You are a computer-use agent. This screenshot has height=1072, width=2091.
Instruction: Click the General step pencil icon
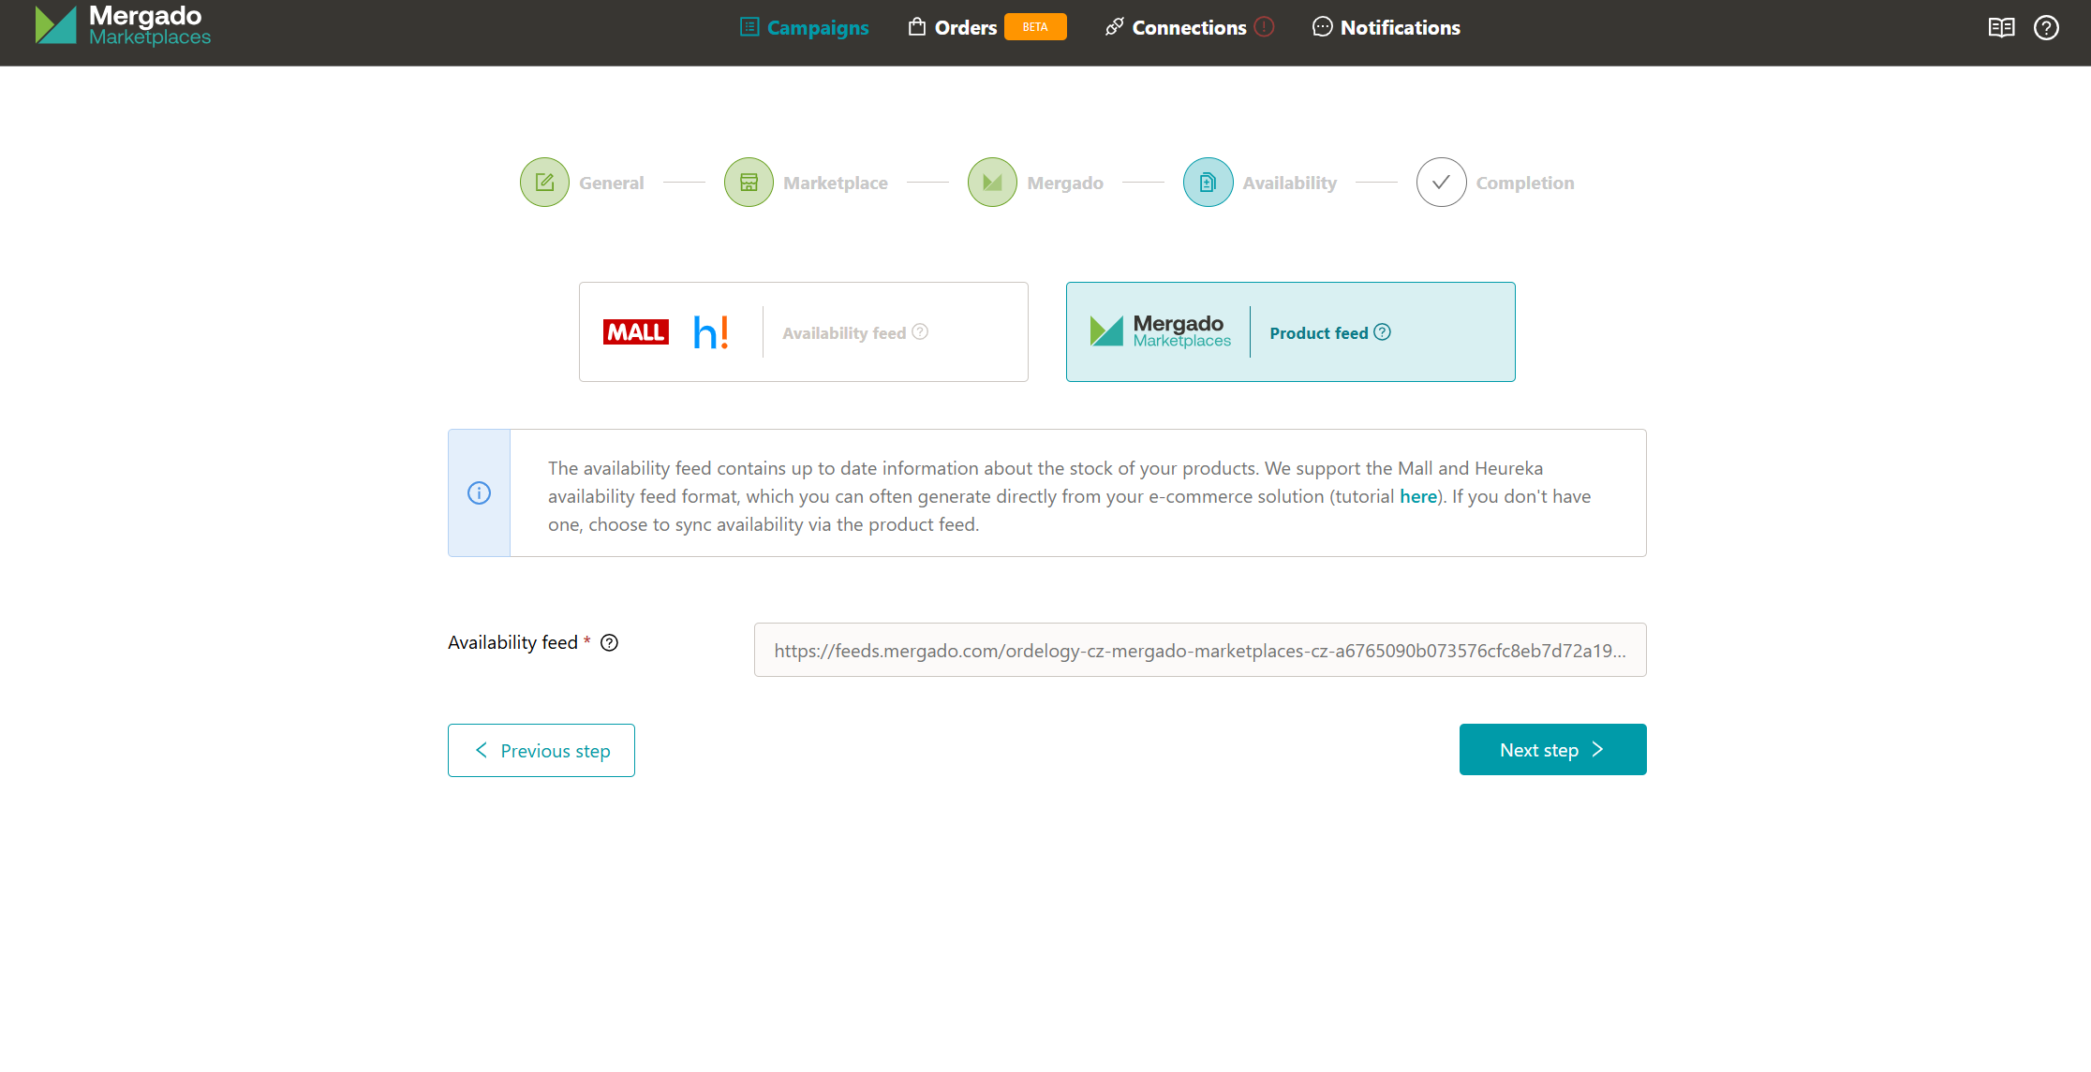(544, 183)
